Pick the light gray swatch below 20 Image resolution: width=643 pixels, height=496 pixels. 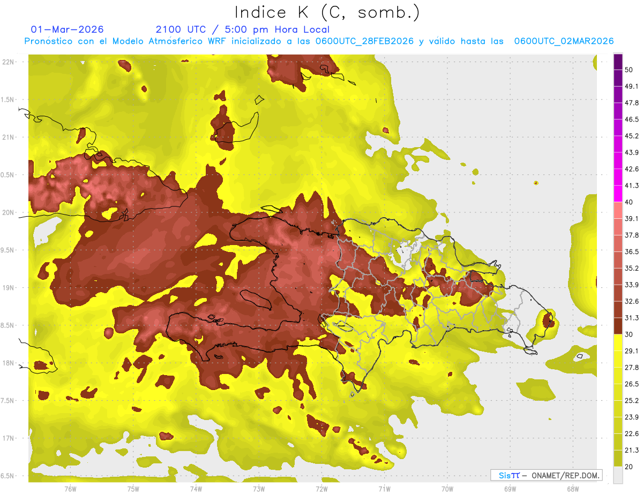tap(618, 475)
